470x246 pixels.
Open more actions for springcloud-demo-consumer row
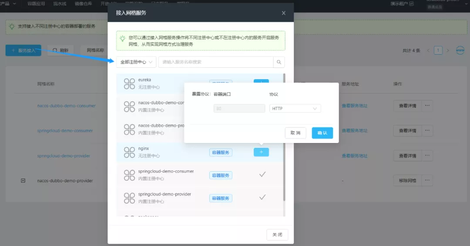coord(427,130)
